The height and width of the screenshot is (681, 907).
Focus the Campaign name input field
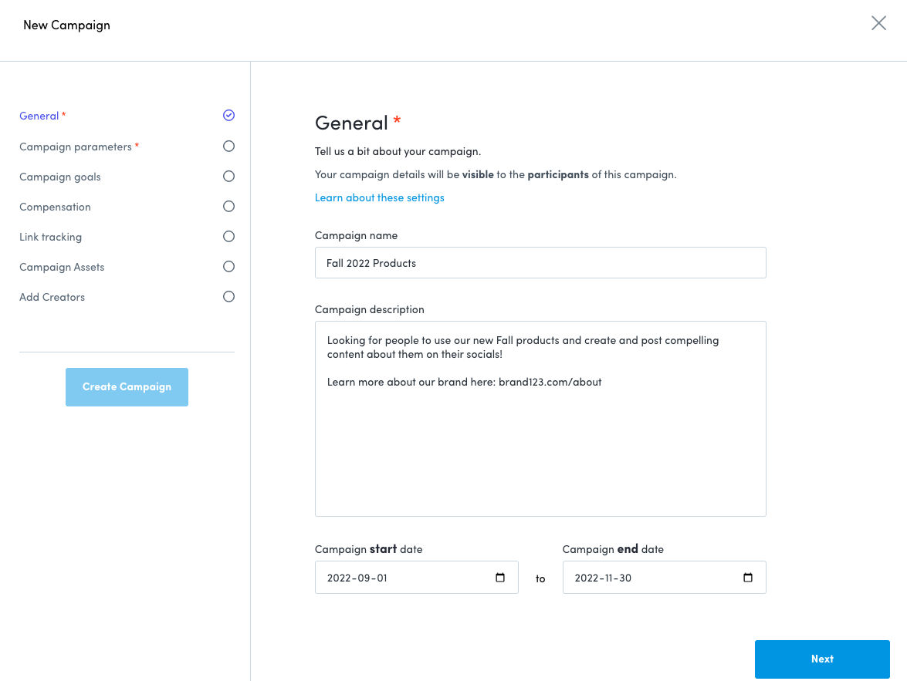click(540, 263)
